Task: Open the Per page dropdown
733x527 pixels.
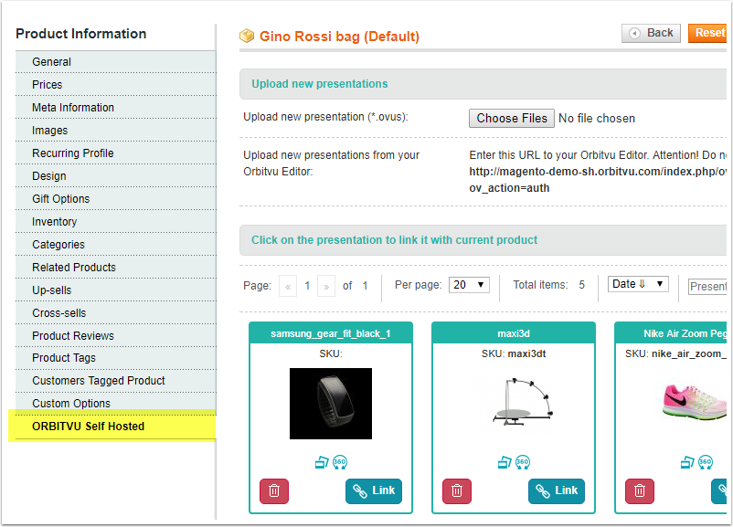Action: [469, 285]
